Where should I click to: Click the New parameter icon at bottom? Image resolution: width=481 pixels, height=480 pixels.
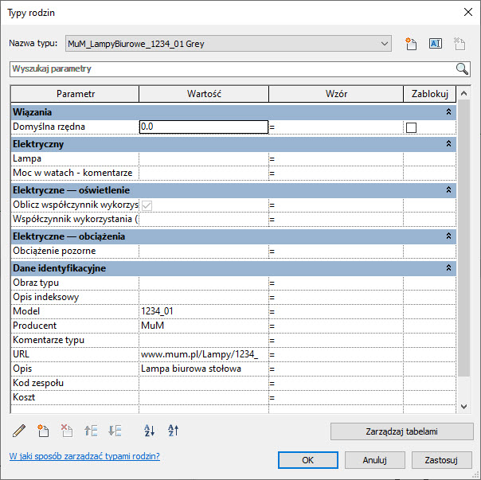pyautogui.click(x=44, y=431)
